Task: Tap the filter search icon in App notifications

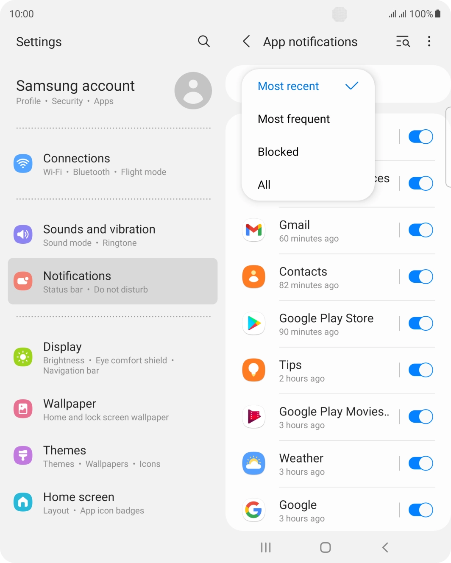Action: coord(403,41)
